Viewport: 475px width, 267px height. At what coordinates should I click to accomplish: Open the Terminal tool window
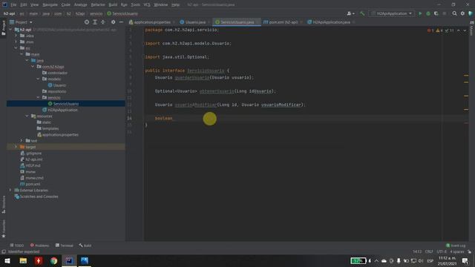tap(65, 245)
